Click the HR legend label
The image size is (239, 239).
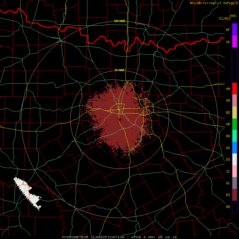tap(228, 124)
